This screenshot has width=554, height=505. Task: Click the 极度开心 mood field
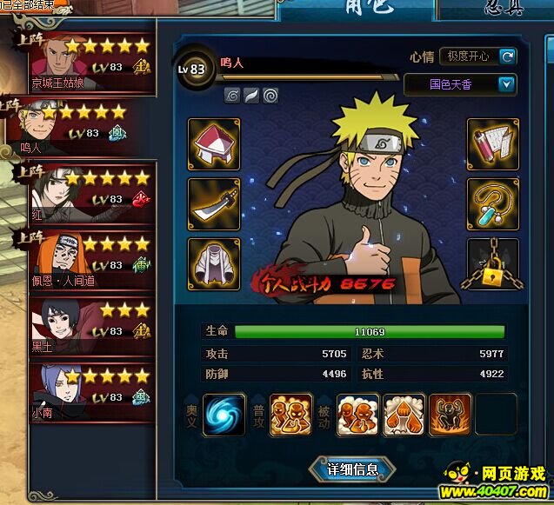click(469, 56)
